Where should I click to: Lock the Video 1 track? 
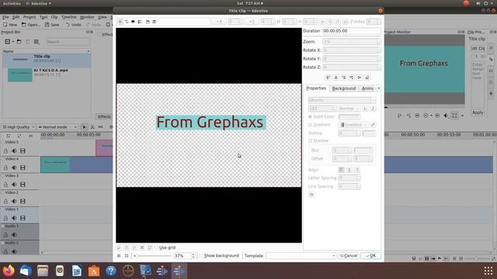pyautogui.click(x=5, y=218)
